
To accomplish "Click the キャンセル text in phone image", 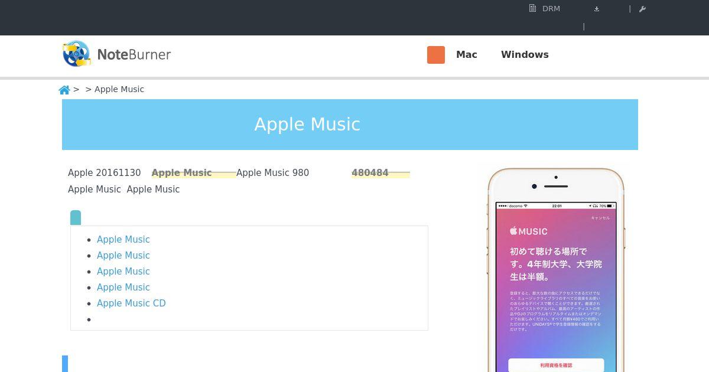I will pos(600,218).
